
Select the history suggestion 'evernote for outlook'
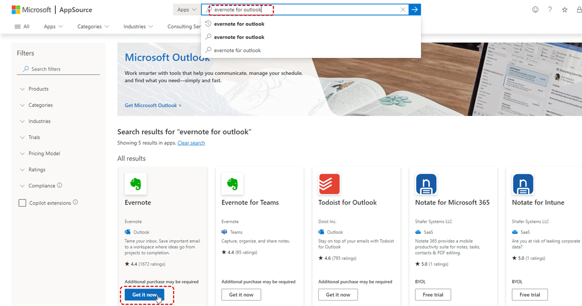pyautogui.click(x=311, y=24)
